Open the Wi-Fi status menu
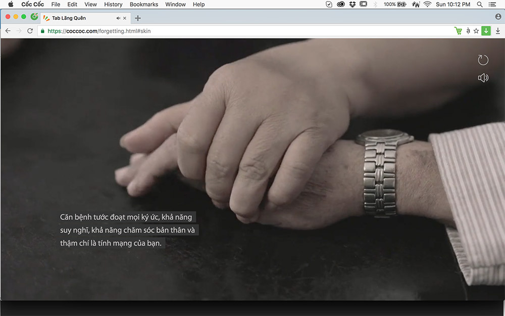The image size is (505, 316). [428, 4]
